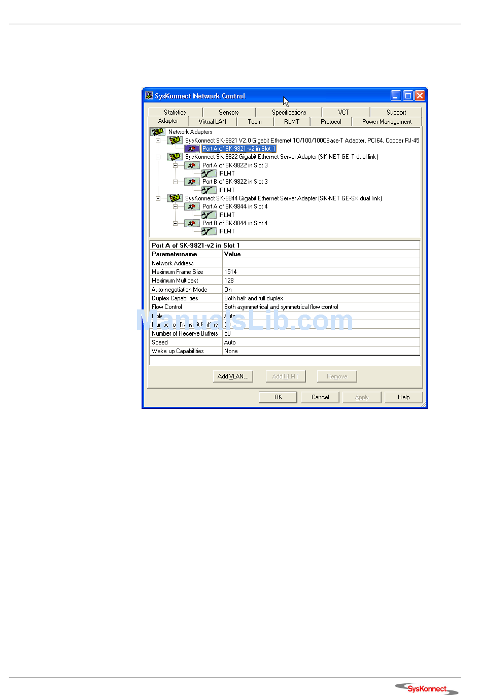Viewport: 482px width, 695px height.
Task: Collapse the SK-9822 Gigabit adapter node
Action: point(158,157)
